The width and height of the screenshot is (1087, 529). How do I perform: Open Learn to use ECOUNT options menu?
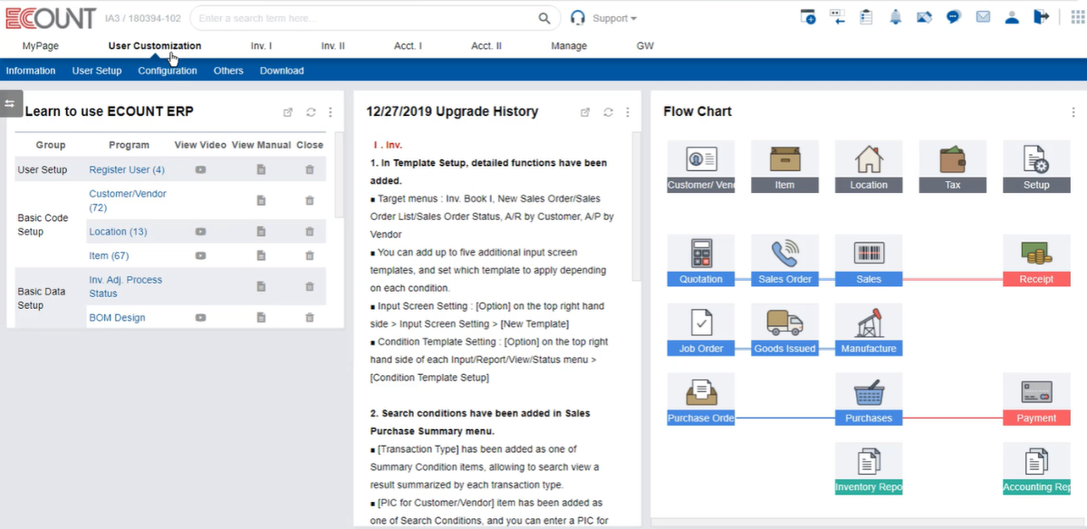pyautogui.click(x=331, y=112)
